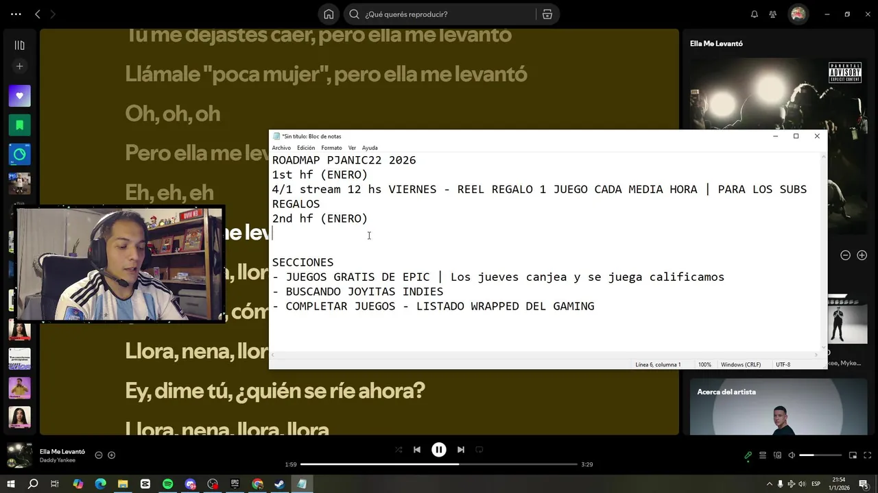Screen dimensions: 878x493
Task: Open Edición menu in Notepad
Action: (306, 148)
